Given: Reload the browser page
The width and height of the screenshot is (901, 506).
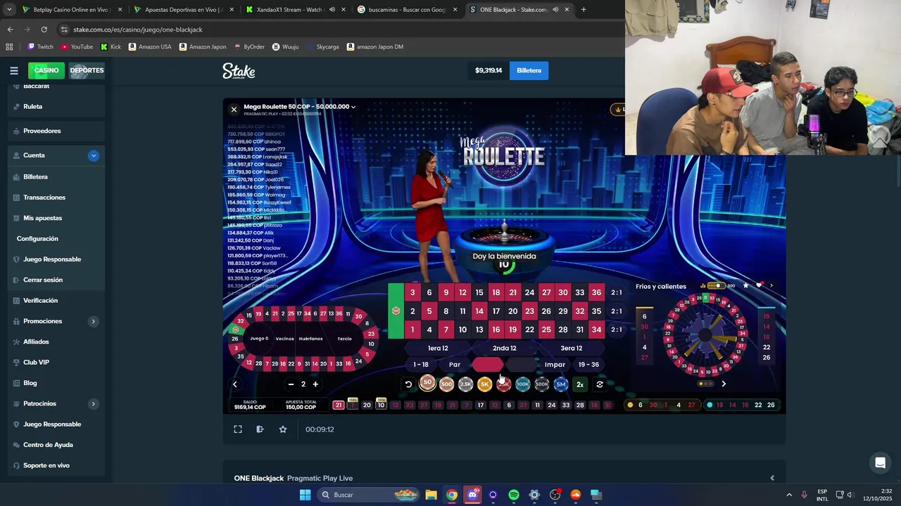Looking at the screenshot, I should 44,30.
